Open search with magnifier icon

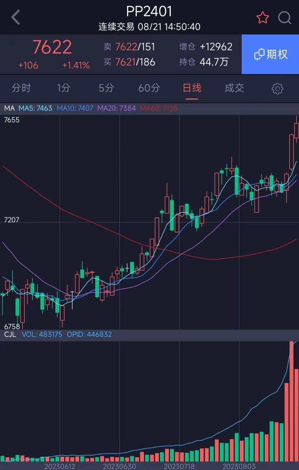coord(285,18)
